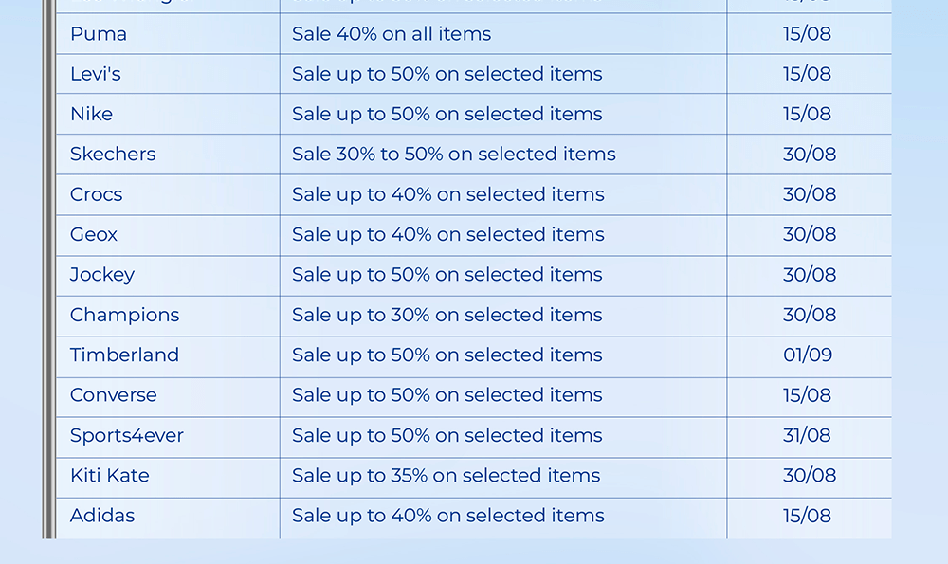Click the Levi's brand name

click(96, 74)
